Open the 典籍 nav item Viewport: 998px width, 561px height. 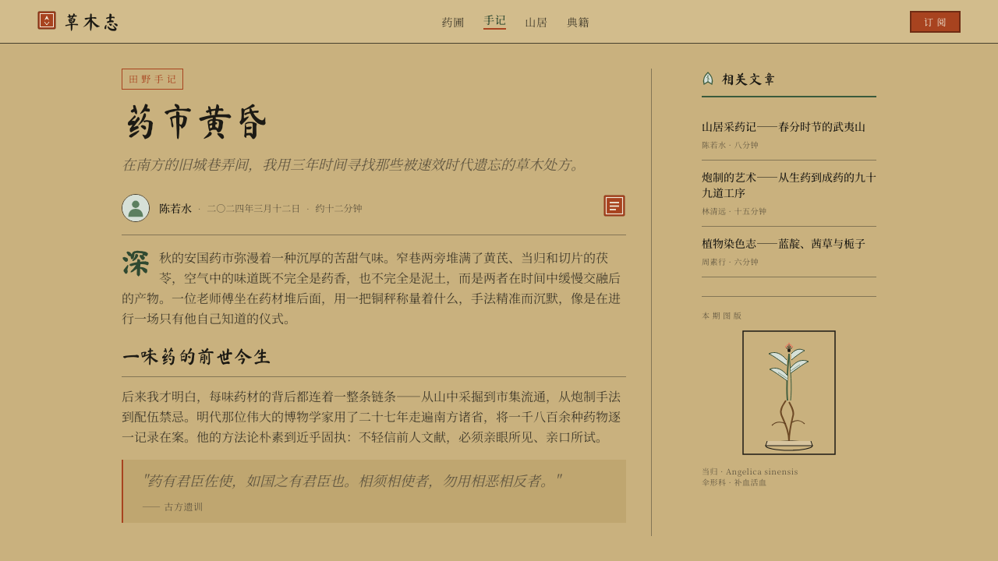click(x=578, y=23)
